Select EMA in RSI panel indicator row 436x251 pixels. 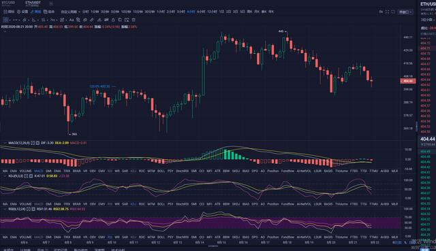tap(14, 237)
